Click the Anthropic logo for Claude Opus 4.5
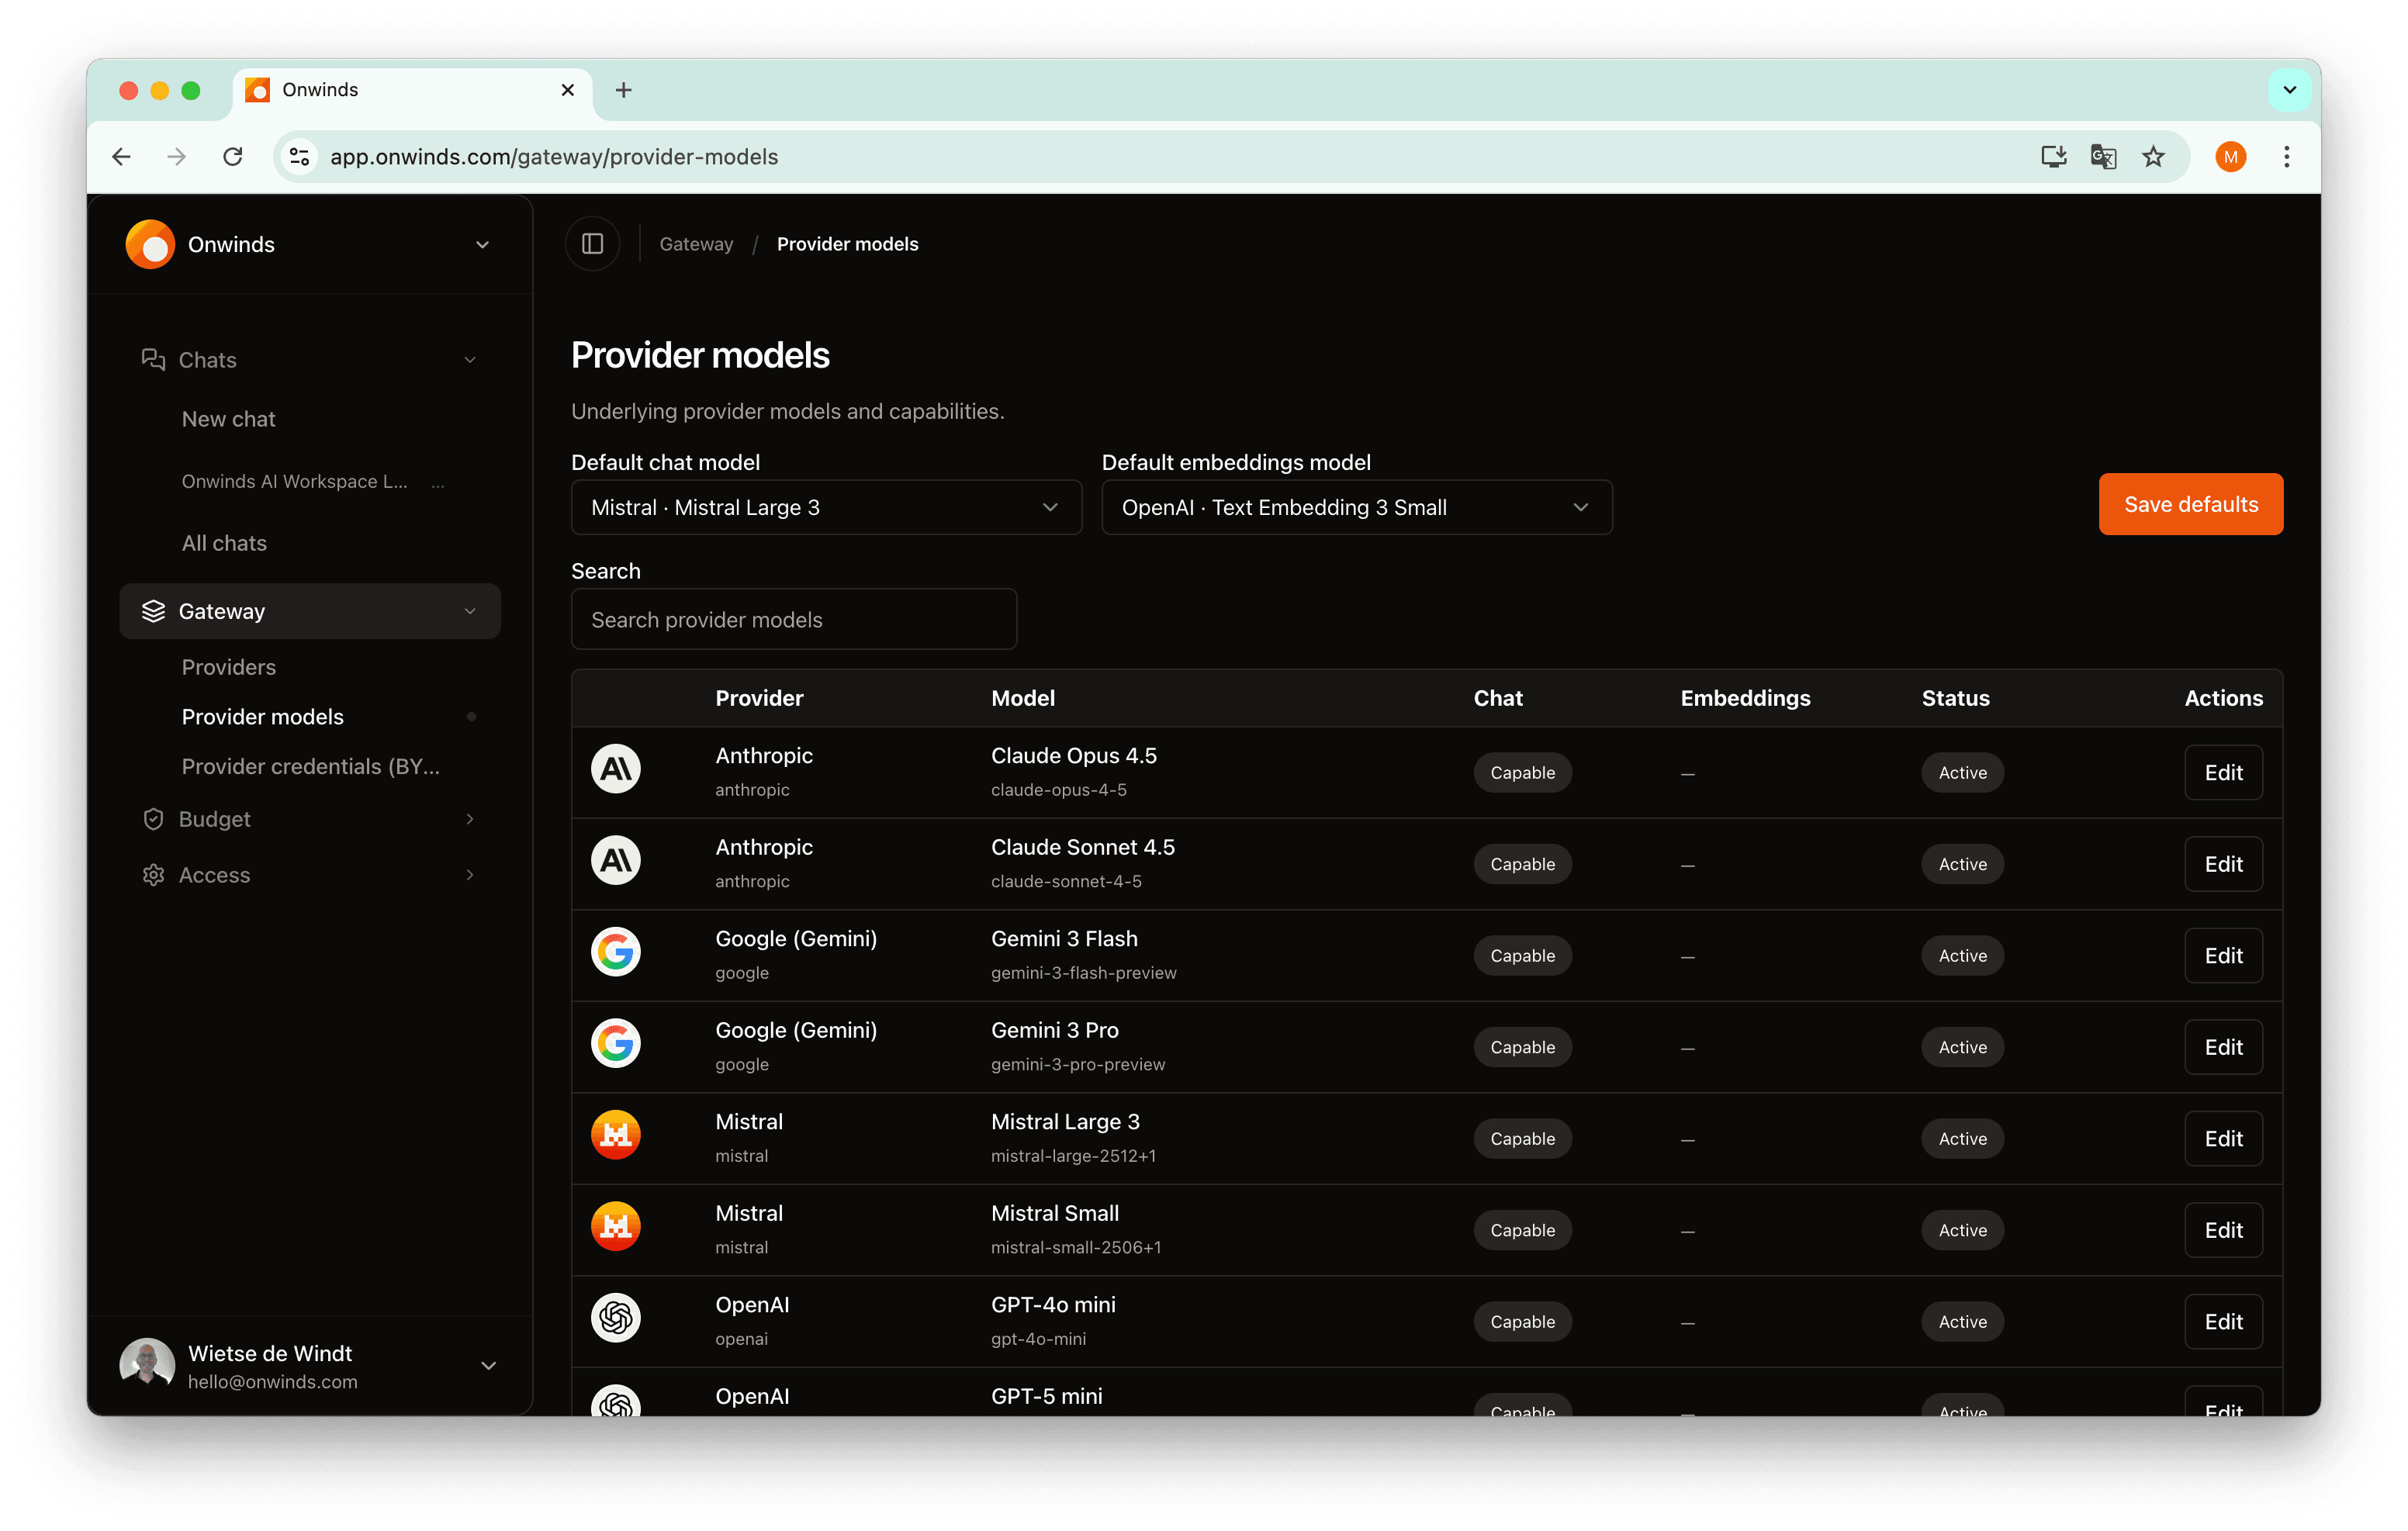Image resolution: width=2408 pixels, height=1531 pixels. coord(616,768)
